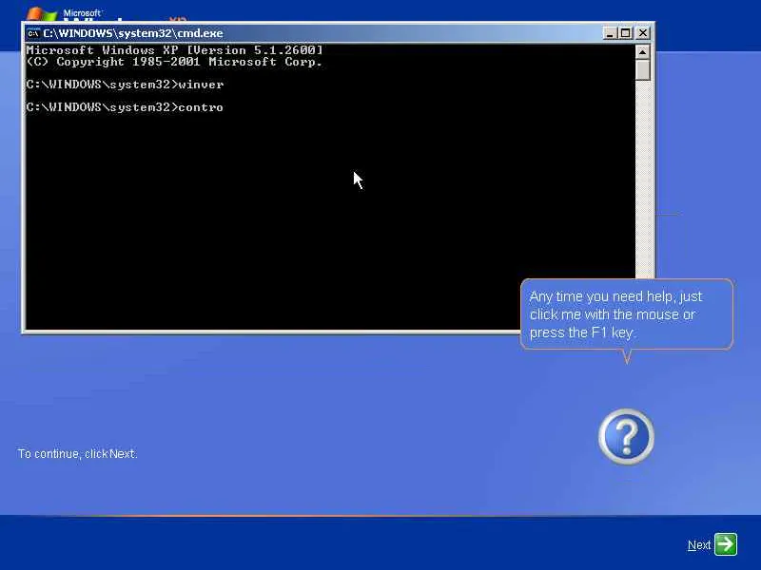The image size is (761, 570).
Task: Click the green Next arrow icon
Action: 726,544
